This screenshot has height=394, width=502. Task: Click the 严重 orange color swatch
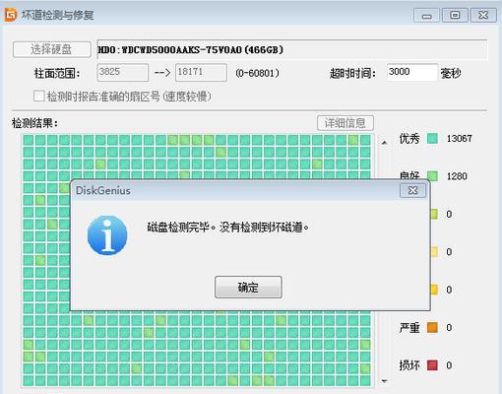(432, 327)
